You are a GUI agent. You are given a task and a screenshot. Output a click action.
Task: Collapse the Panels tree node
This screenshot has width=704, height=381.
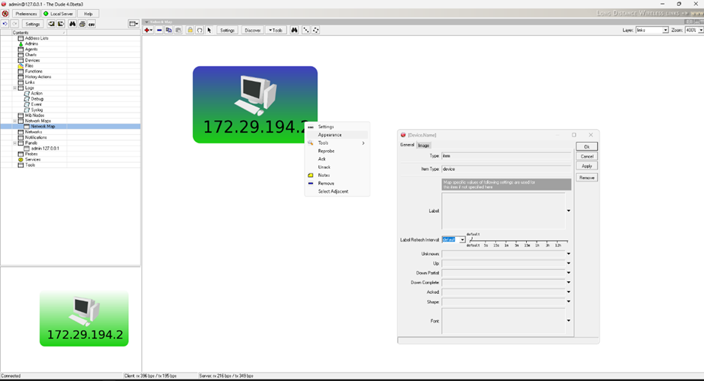(x=15, y=143)
